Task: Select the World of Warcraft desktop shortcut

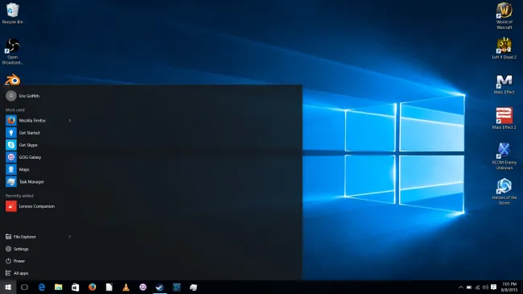Action: [x=504, y=15]
